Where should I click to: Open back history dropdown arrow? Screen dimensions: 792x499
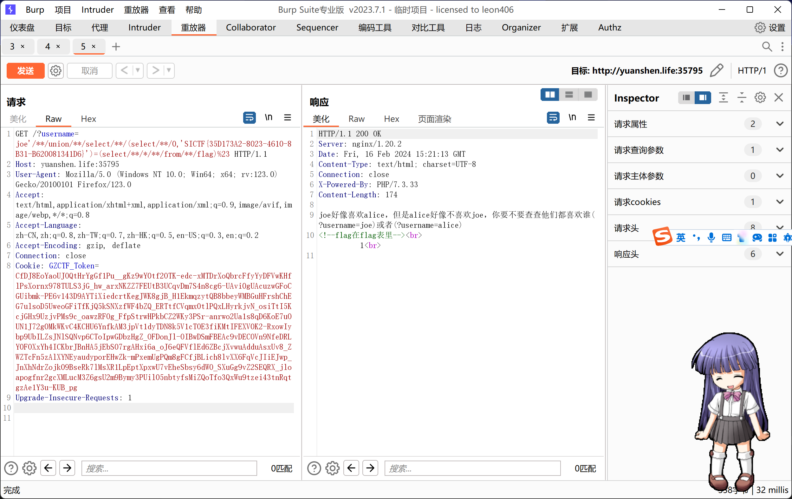[x=138, y=70]
